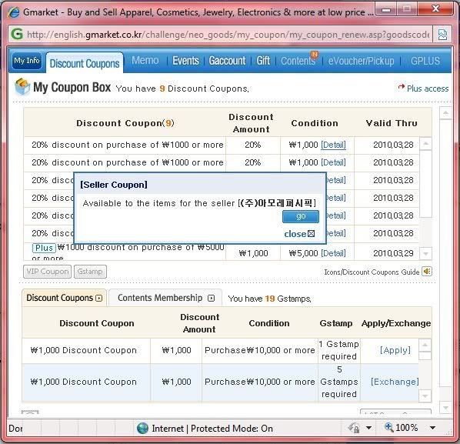Click the VIP Coupon button

47,272
